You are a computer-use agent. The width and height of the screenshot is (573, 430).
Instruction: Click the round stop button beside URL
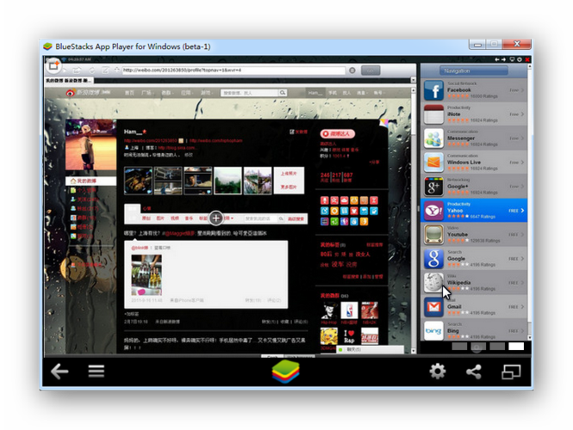(352, 71)
